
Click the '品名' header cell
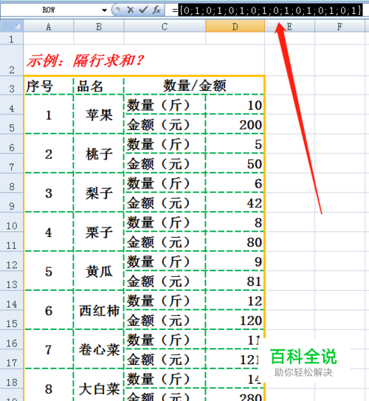99,86
